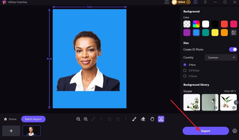239x140 pixels.
Task: Upload a custom background image
Action: [x=234, y=32]
